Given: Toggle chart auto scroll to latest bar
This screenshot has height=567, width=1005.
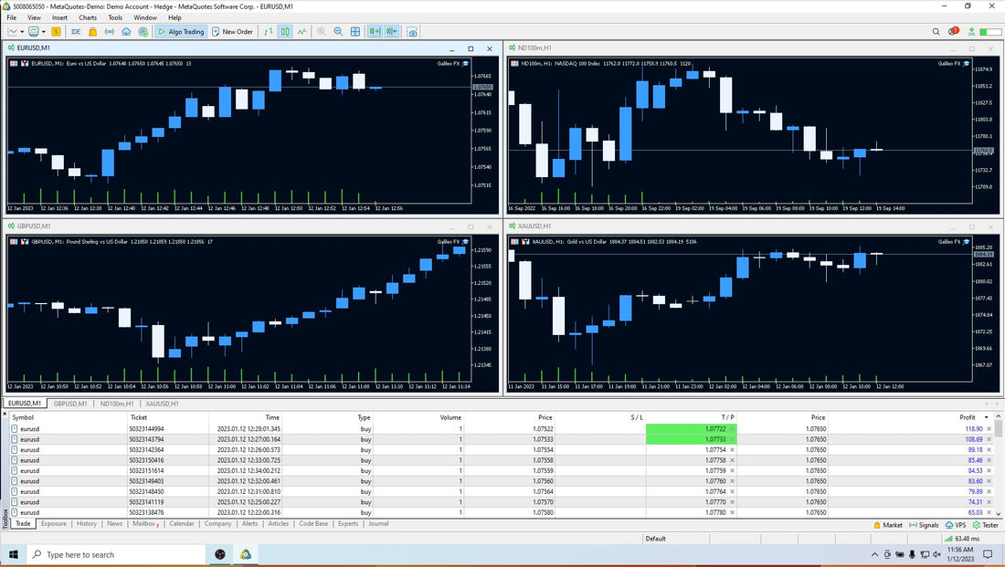Looking at the screenshot, I should point(375,32).
